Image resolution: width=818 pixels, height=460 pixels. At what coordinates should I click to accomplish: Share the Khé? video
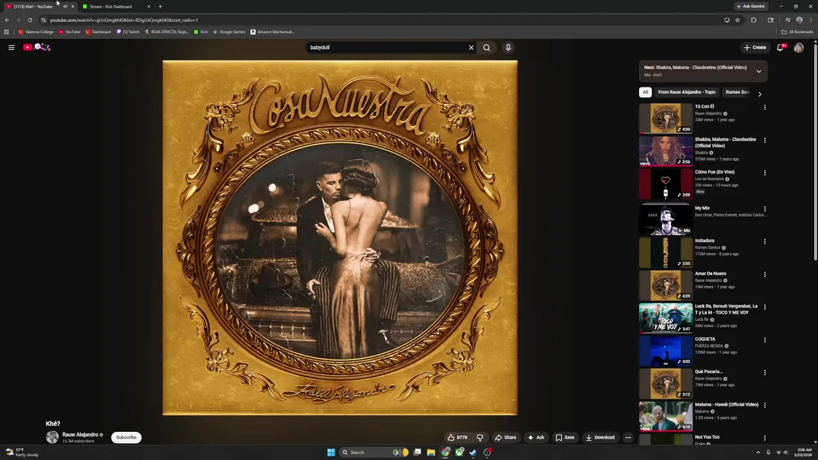[505, 438]
